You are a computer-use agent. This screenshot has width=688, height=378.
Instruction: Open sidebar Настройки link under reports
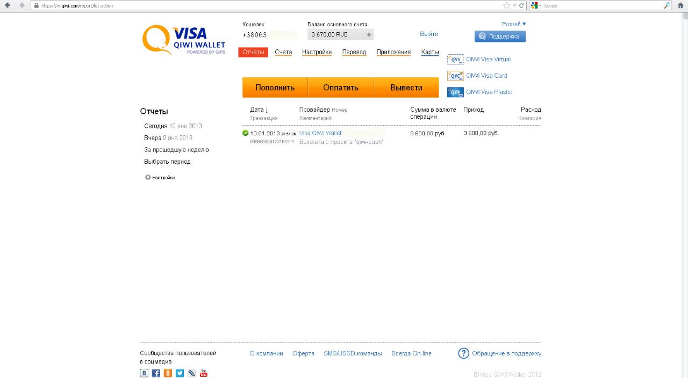(163, 177)
